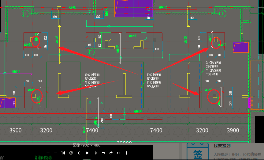
Task: Redo the last image change
Action: coord(111,153)
